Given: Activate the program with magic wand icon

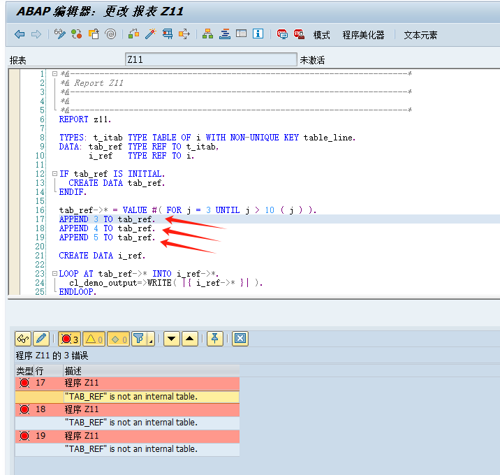Looking at the screenshot, I should (151, 34).
